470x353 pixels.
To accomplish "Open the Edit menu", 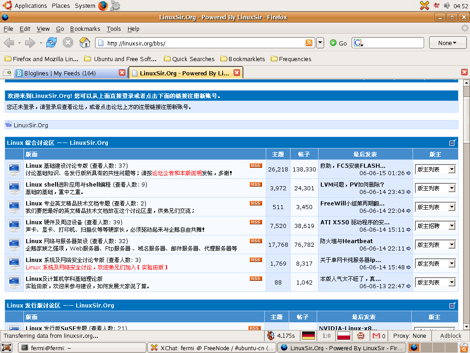I will pyautogui.click(x=25, y=29).
